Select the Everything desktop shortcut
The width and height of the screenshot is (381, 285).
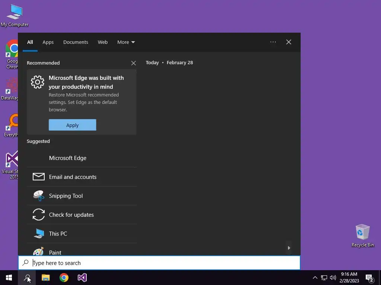[11, 125]
